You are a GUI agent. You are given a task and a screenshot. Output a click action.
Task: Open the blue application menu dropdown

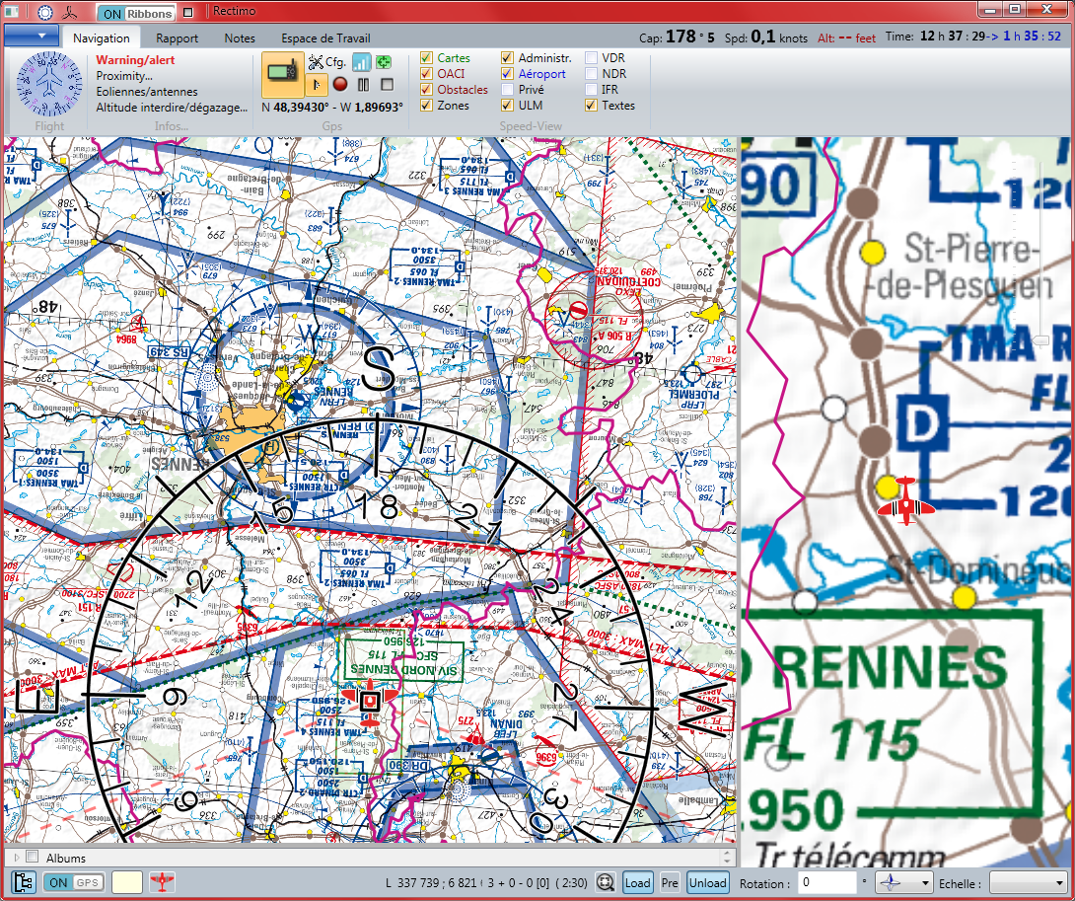[32, 35]
